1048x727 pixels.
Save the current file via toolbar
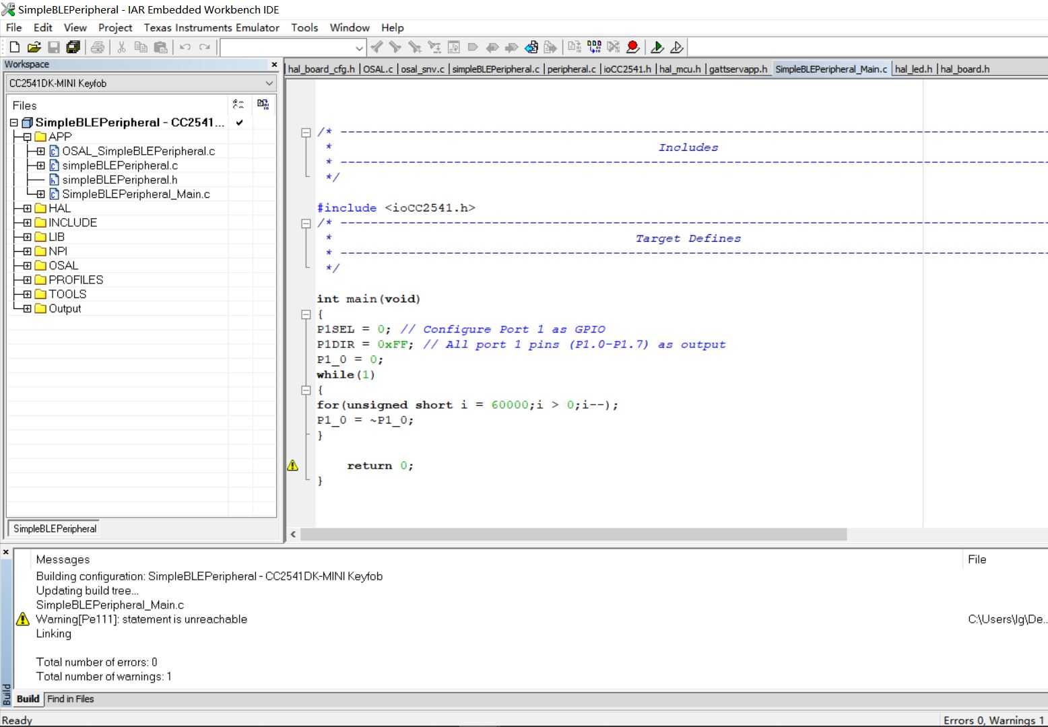point(54,47)
